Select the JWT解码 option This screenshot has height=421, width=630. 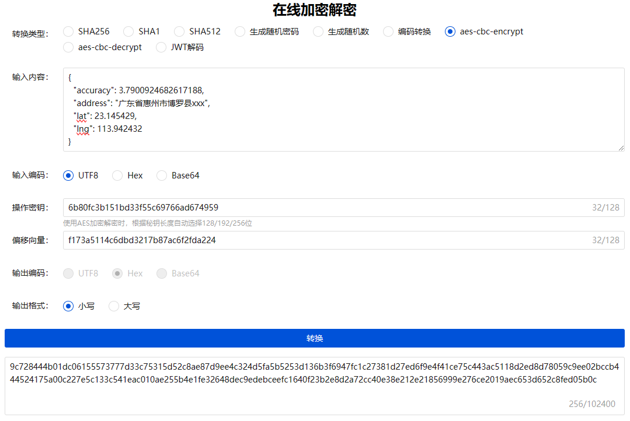click(x=162, y=47)
